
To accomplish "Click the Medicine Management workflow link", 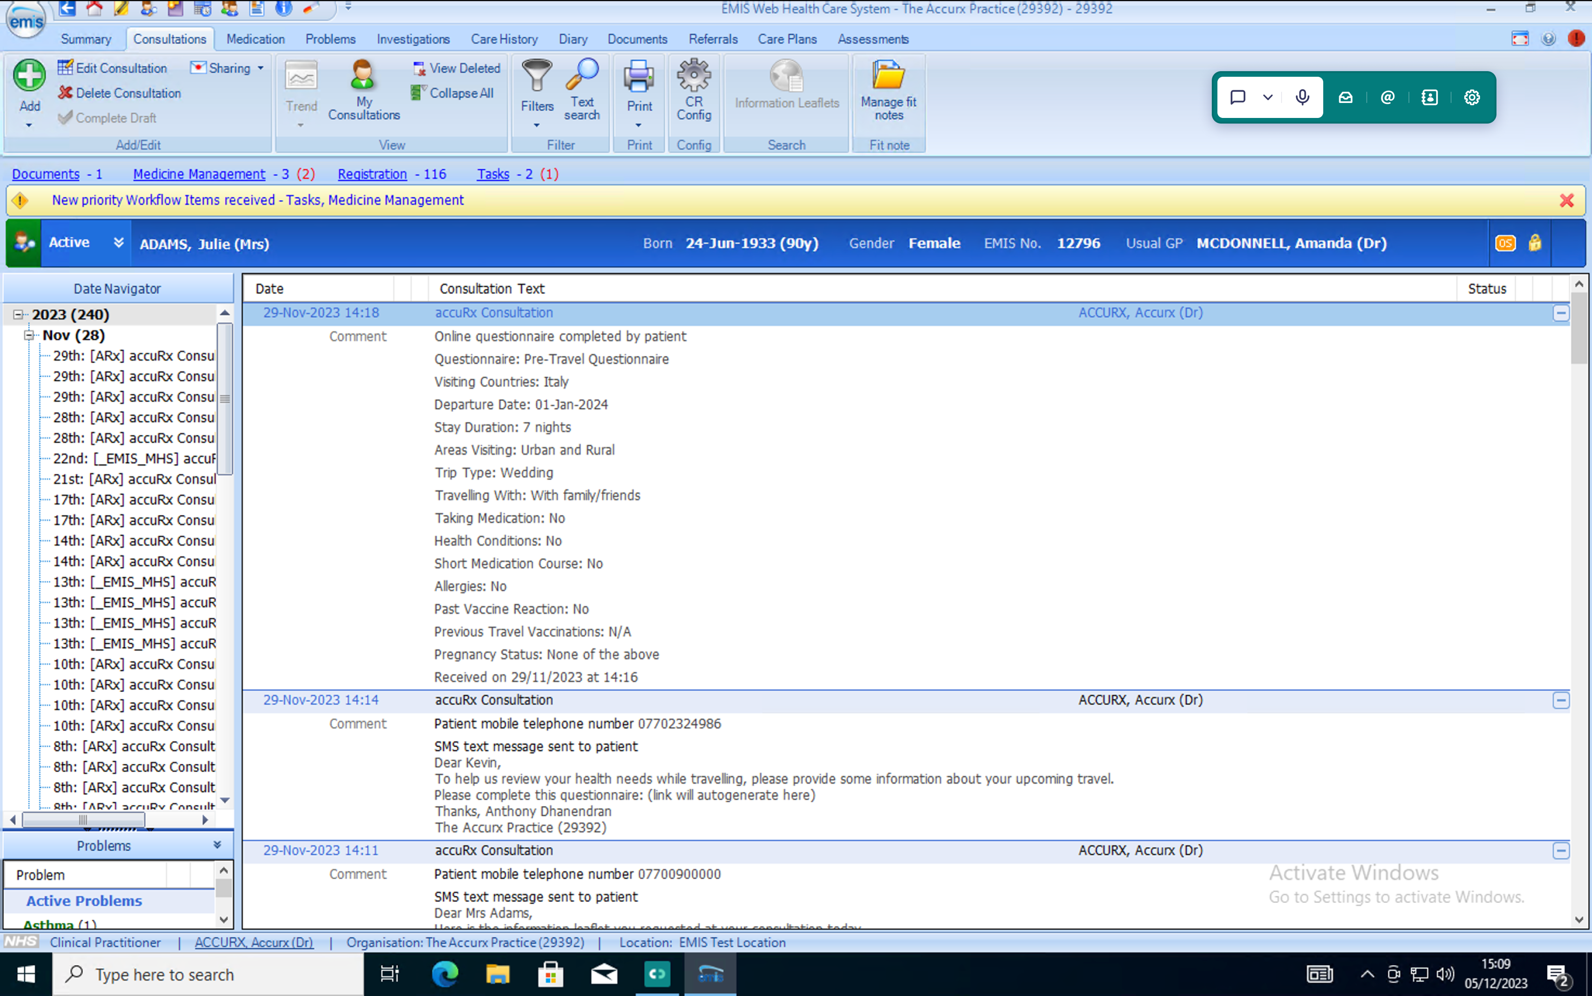I will [x=199, y=174].
